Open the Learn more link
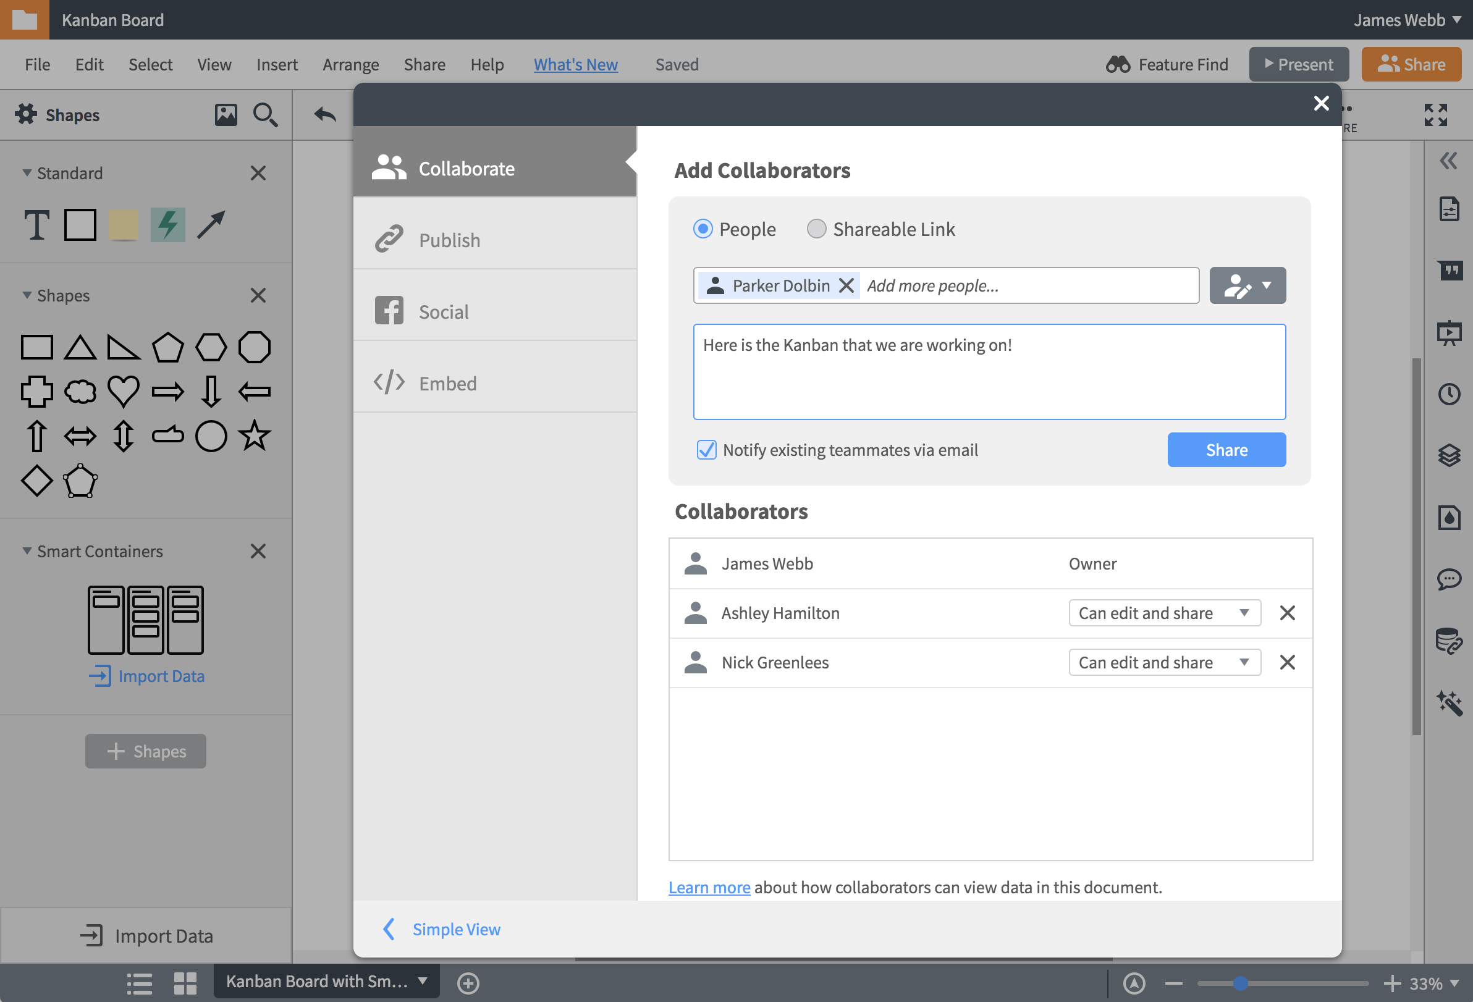The height and width of the screenshot is (1002, 1473). [x=709, y=887]
